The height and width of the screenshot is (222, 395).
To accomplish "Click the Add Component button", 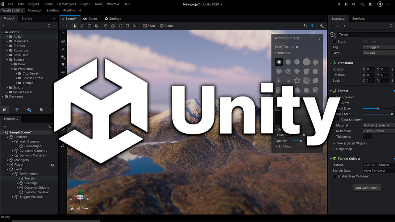I will [x=367, y=188].
